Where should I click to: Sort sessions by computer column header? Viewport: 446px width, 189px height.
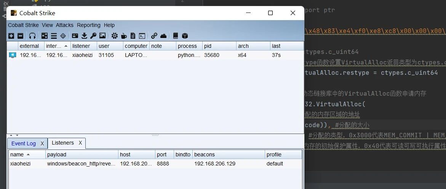[x=136, y=46]
